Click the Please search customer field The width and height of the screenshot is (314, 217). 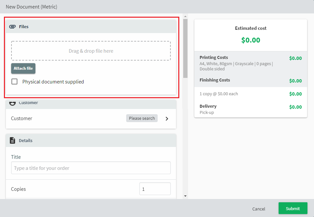(x=142, y=118)
